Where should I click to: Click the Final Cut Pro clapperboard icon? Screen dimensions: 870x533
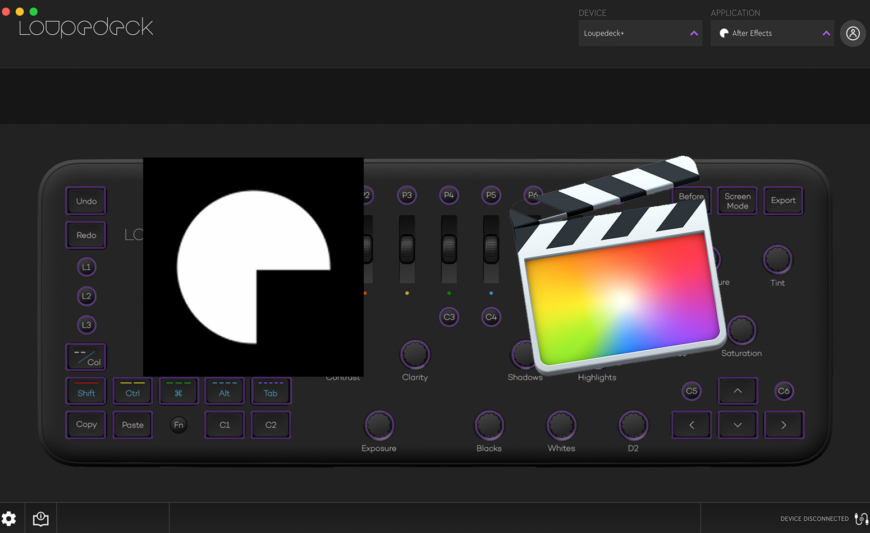click(x=617, y=269)
